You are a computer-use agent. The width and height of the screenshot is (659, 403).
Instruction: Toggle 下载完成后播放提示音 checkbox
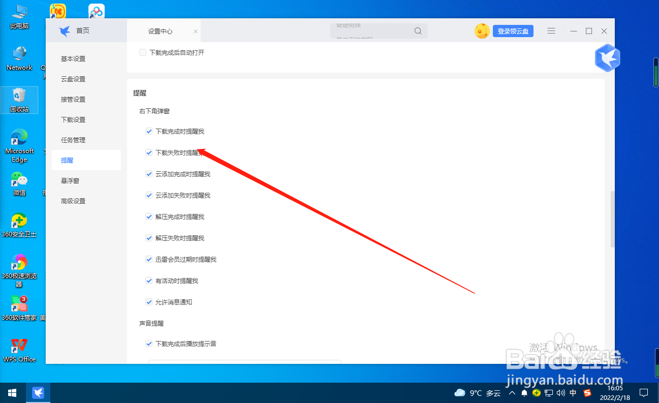click(148, 344)
